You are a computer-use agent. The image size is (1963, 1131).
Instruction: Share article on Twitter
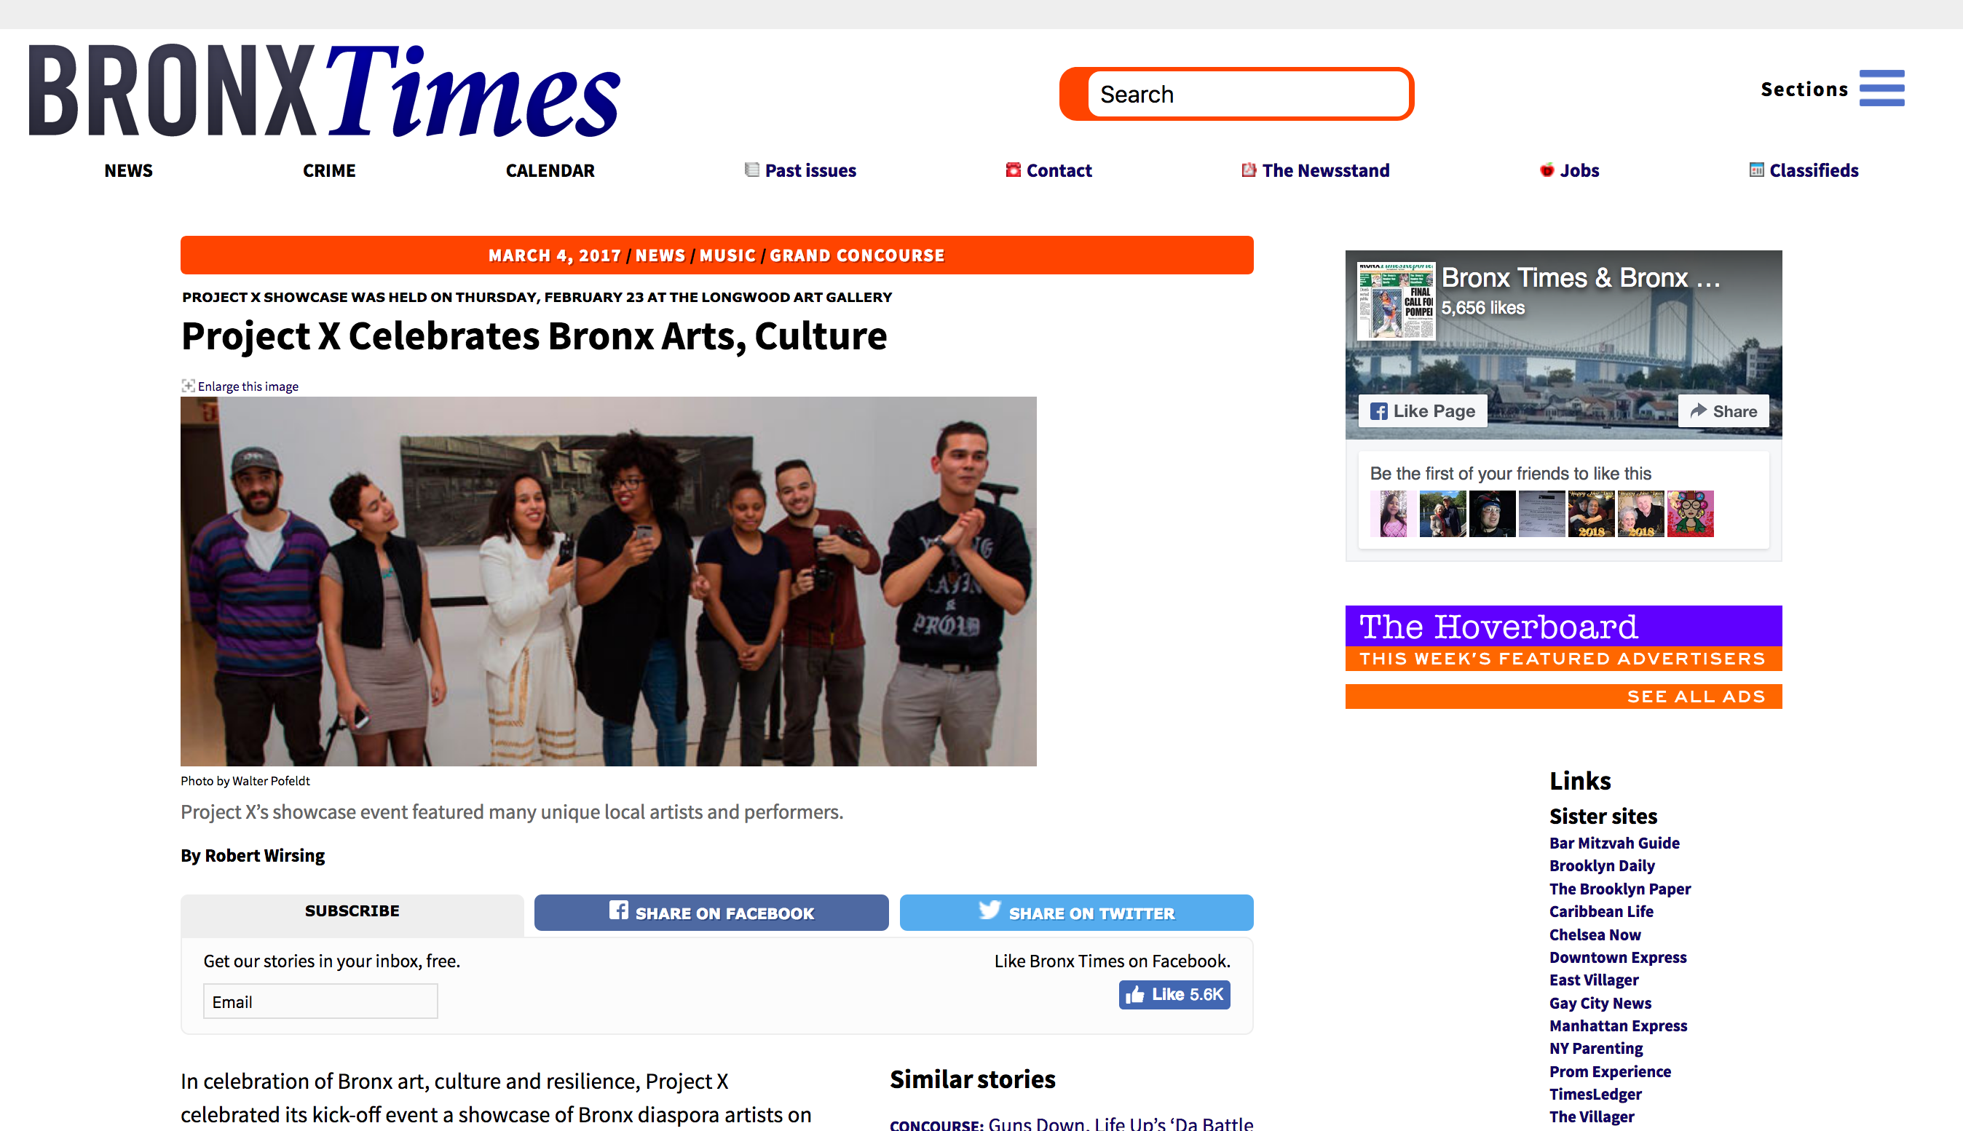(x=1075, y=912)
